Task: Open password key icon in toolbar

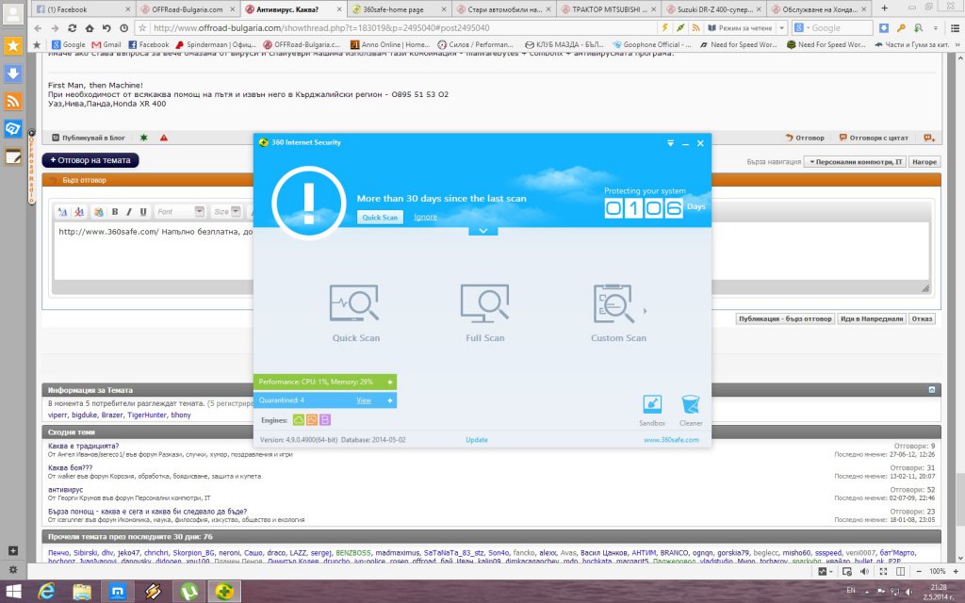Action: pyautogui.click(x=901, y=27)
